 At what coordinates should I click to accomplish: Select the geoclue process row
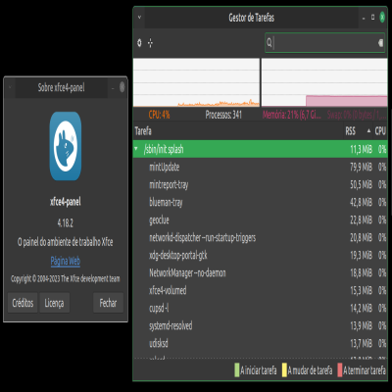pyautogui.click(x=261, y=220)
